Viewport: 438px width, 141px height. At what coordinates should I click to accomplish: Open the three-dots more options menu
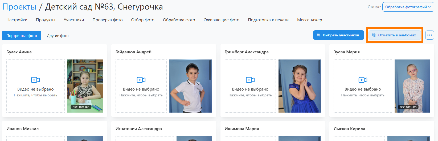429,35
